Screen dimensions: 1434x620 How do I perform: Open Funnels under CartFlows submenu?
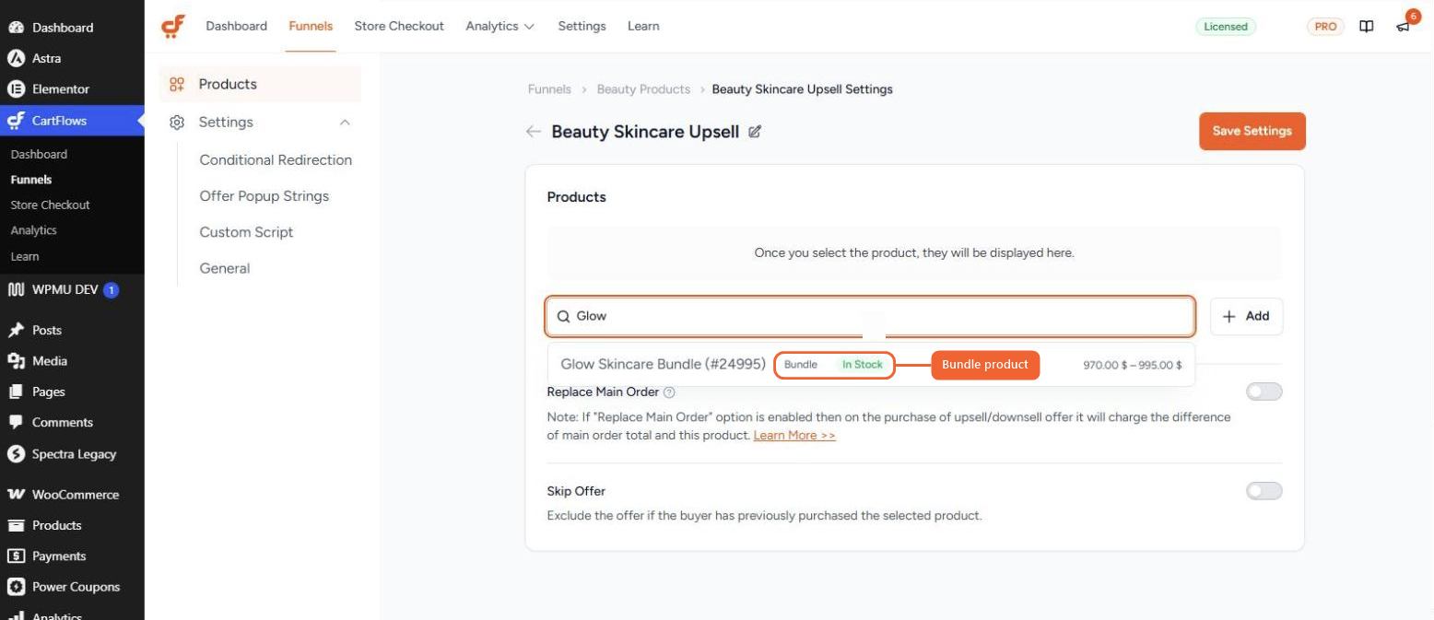point(31,180)
